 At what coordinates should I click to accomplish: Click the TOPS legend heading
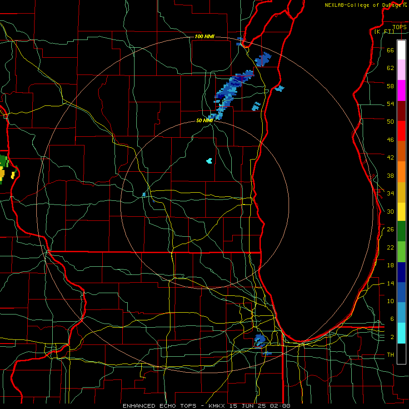[399, 27]
